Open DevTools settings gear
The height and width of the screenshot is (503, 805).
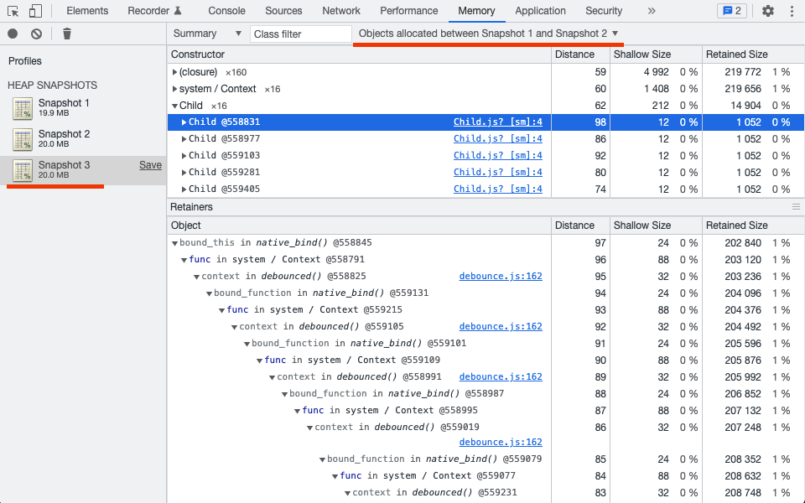(768, 11)
